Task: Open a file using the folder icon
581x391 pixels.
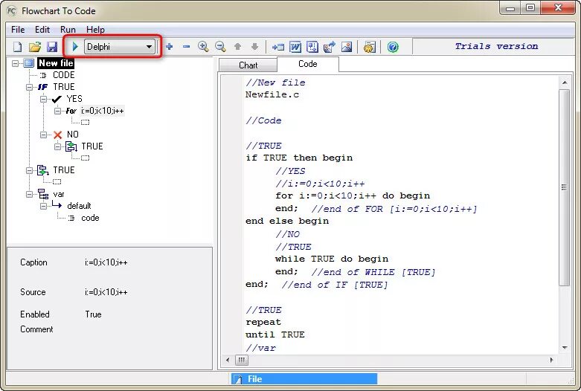Action: point(35,47)
